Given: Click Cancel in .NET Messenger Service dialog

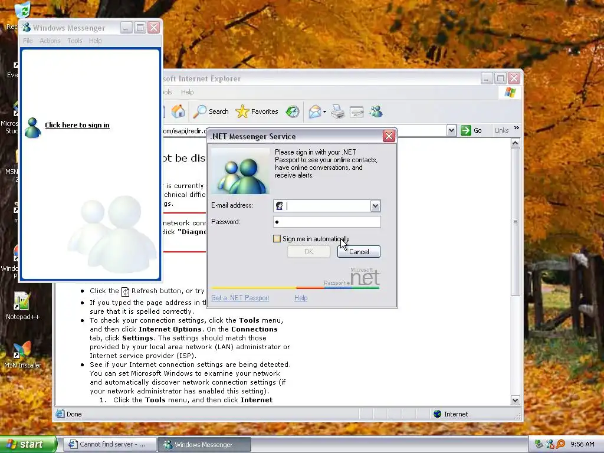Looking at the screenshot, I should pyautogui.click(x=359, y=251).
